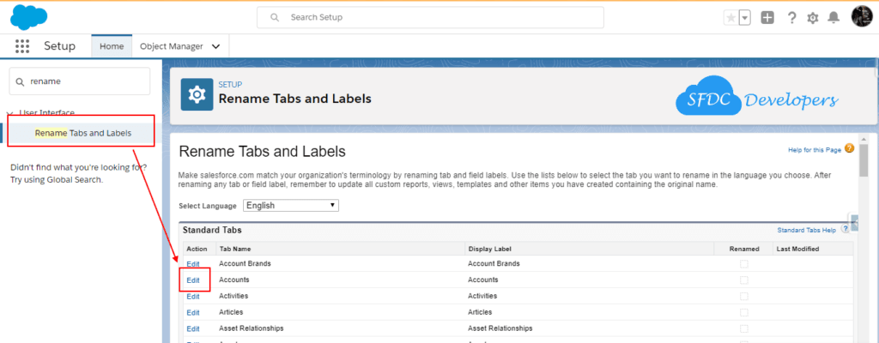Click the Last Modified column header
This screenshot has width=879, height=343.
797,249
